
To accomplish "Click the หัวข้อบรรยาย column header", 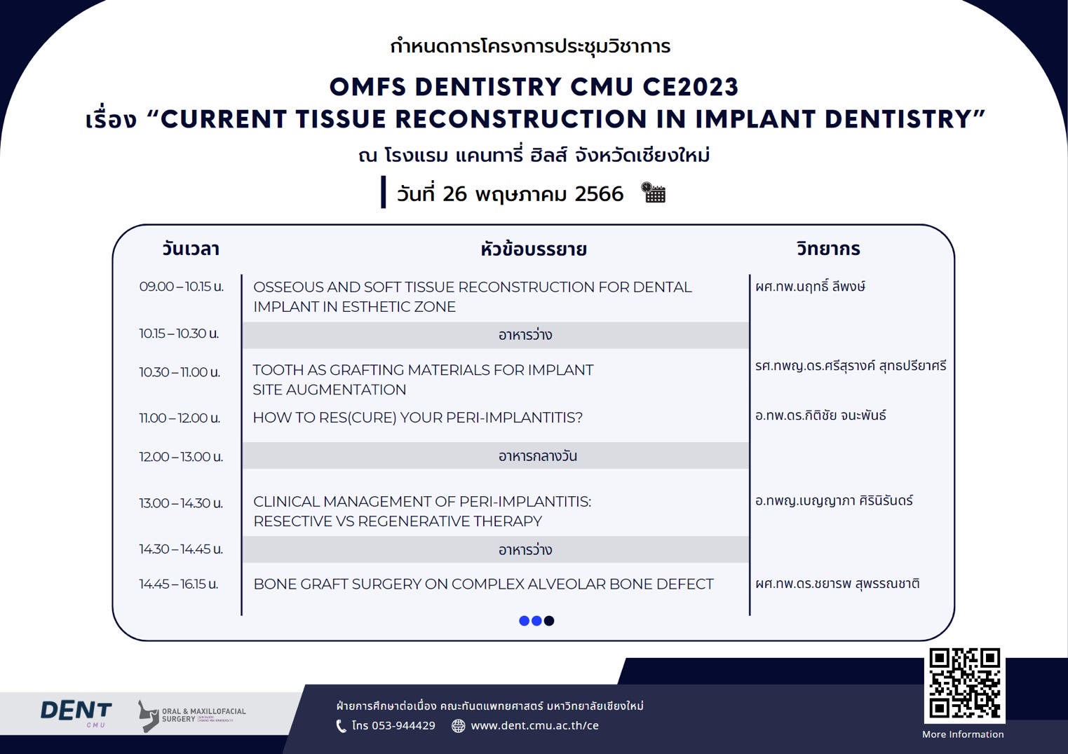I will point(534,249).
